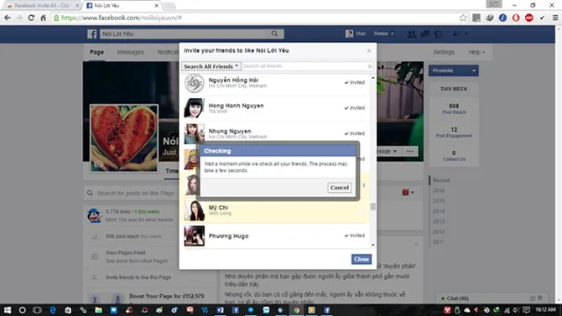Clear the friend search field X
562x316 pixels.
[x=370, y=66]
